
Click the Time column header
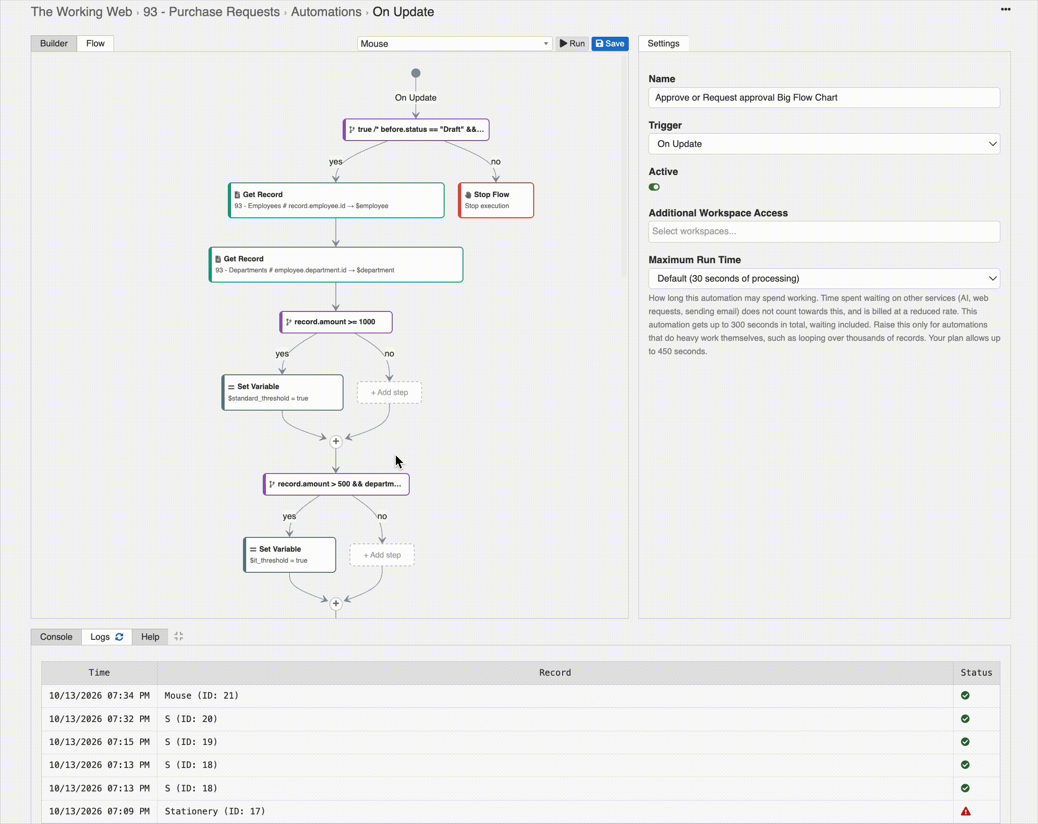[x=99, y=672]
